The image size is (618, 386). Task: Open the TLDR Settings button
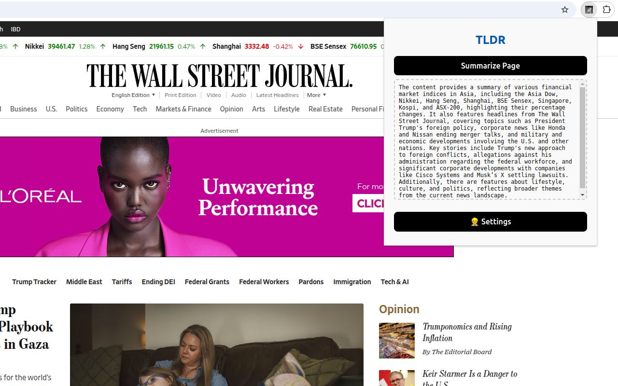pyautogui.click(x=491, y=221)
